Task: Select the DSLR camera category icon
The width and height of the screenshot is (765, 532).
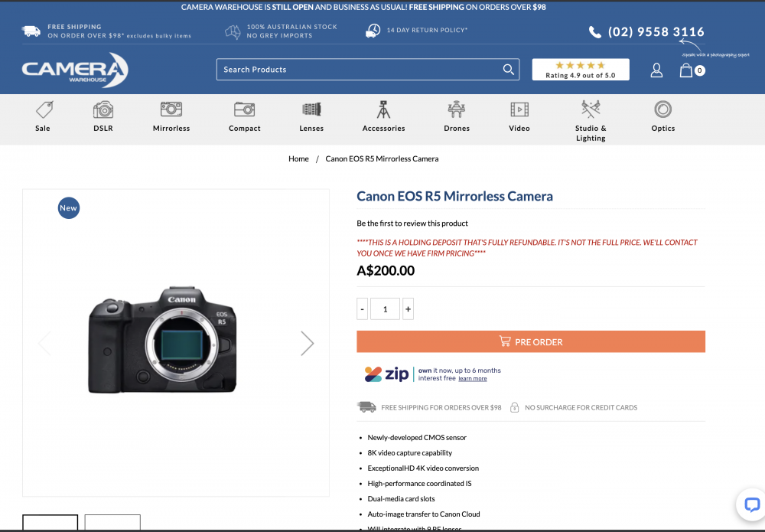Action: [x=103, y=109]
